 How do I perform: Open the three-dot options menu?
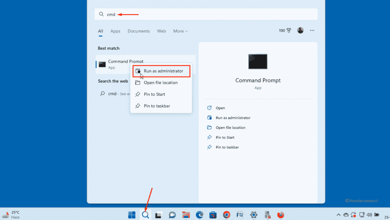pos(312,30)
